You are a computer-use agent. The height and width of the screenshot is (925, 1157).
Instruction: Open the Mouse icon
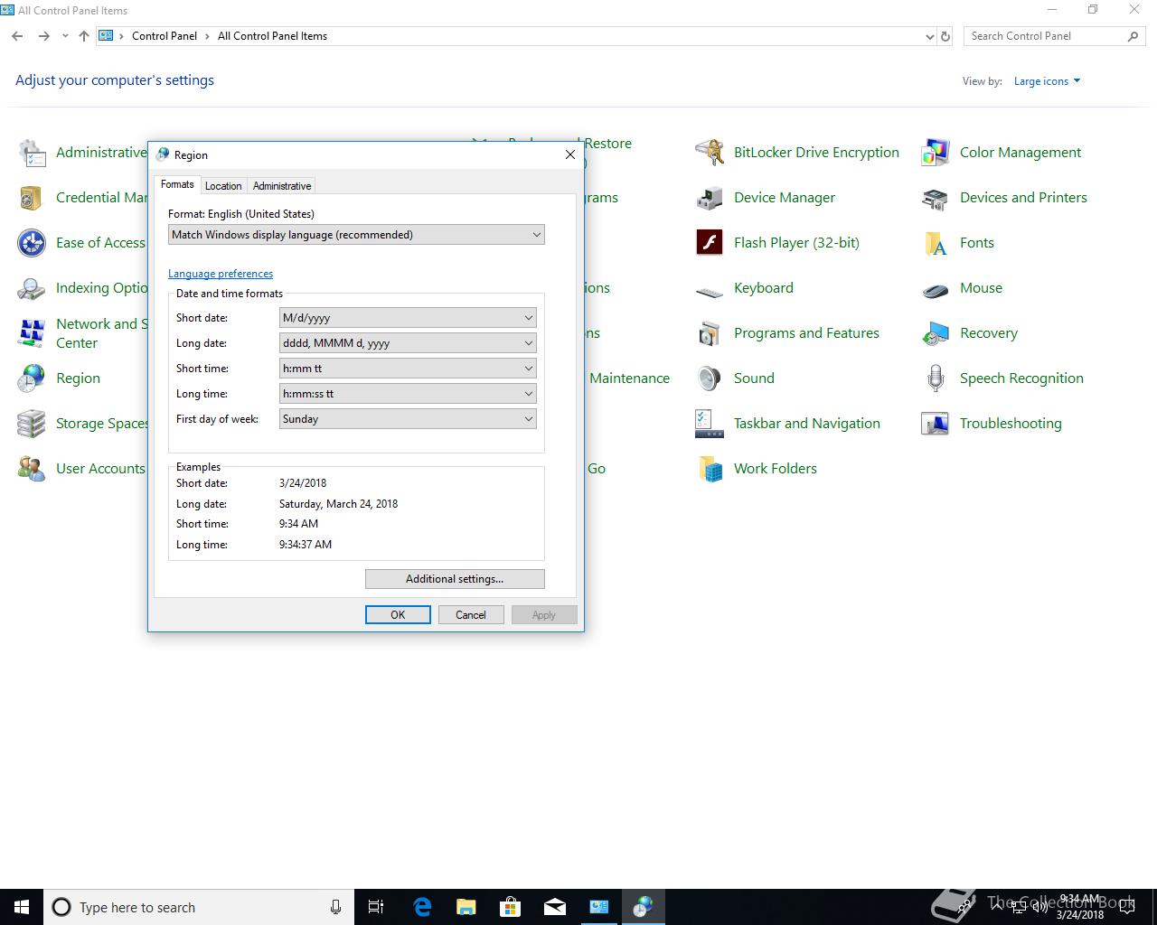pyautogui.click(x=936, y=290)
